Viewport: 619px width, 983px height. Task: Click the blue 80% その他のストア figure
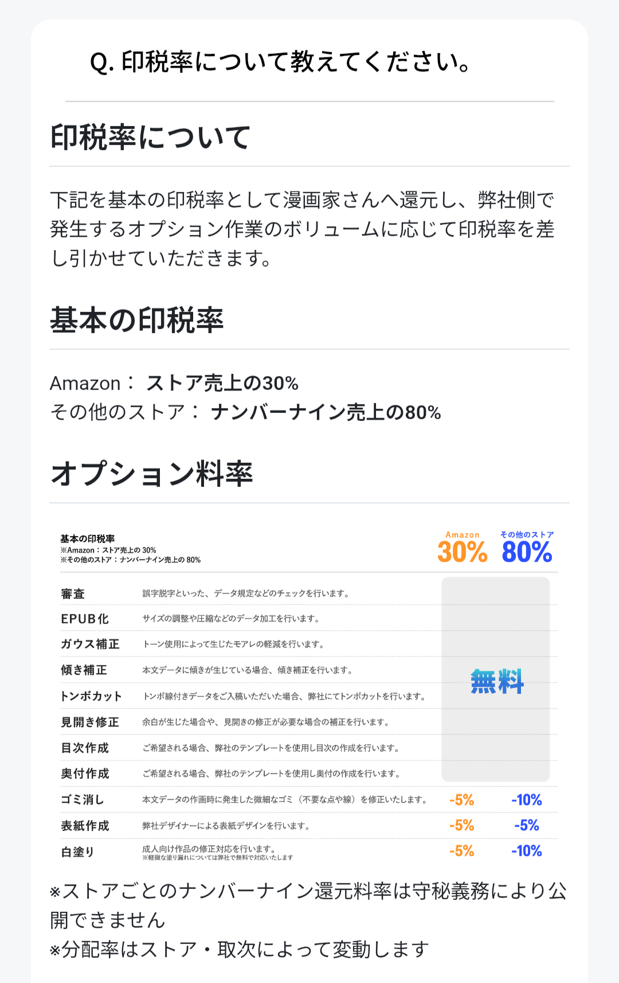527,552
